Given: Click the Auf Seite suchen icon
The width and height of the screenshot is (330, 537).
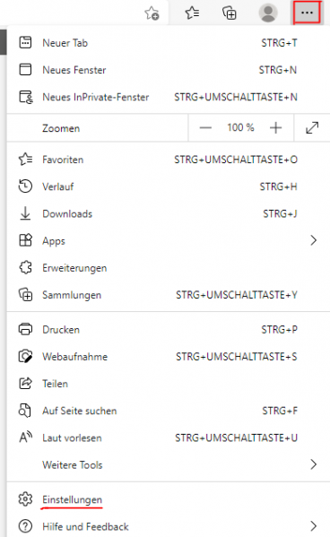Looking at the screenshot, I should (x=25, y=411).
